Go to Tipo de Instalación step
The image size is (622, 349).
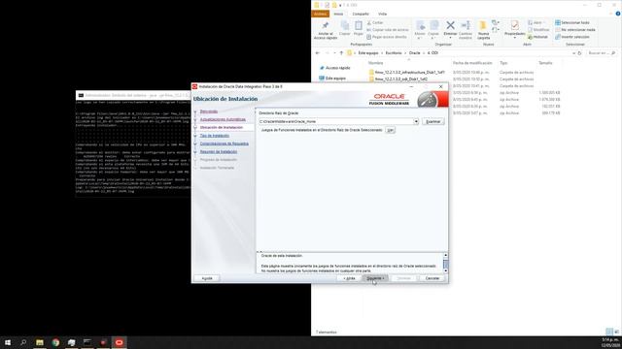coord(214,136)
